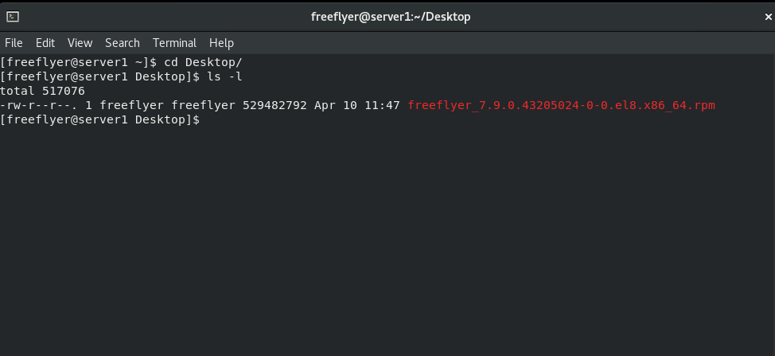Click the red freeflyer rpm filename

click(562, 105)
